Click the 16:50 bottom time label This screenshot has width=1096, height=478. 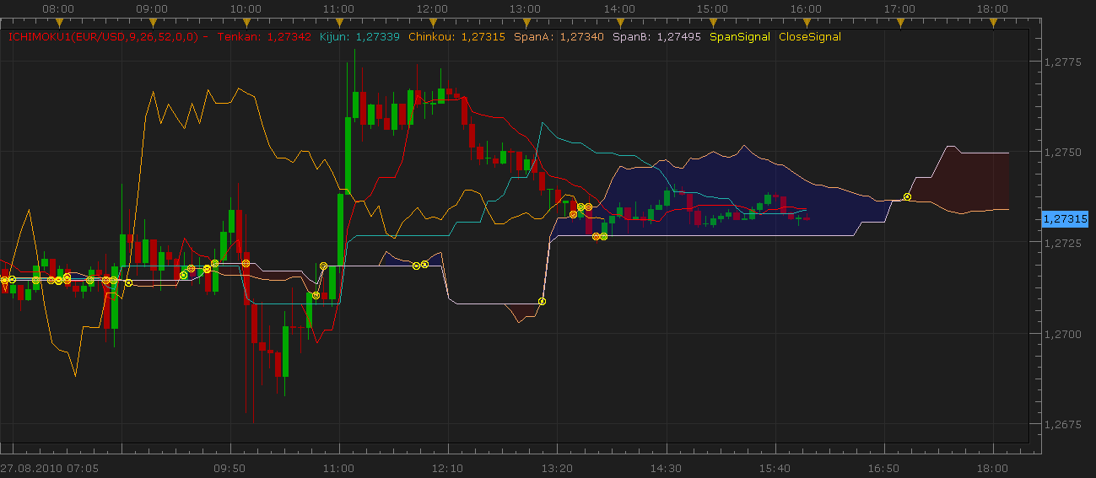[x=884, y=467]
